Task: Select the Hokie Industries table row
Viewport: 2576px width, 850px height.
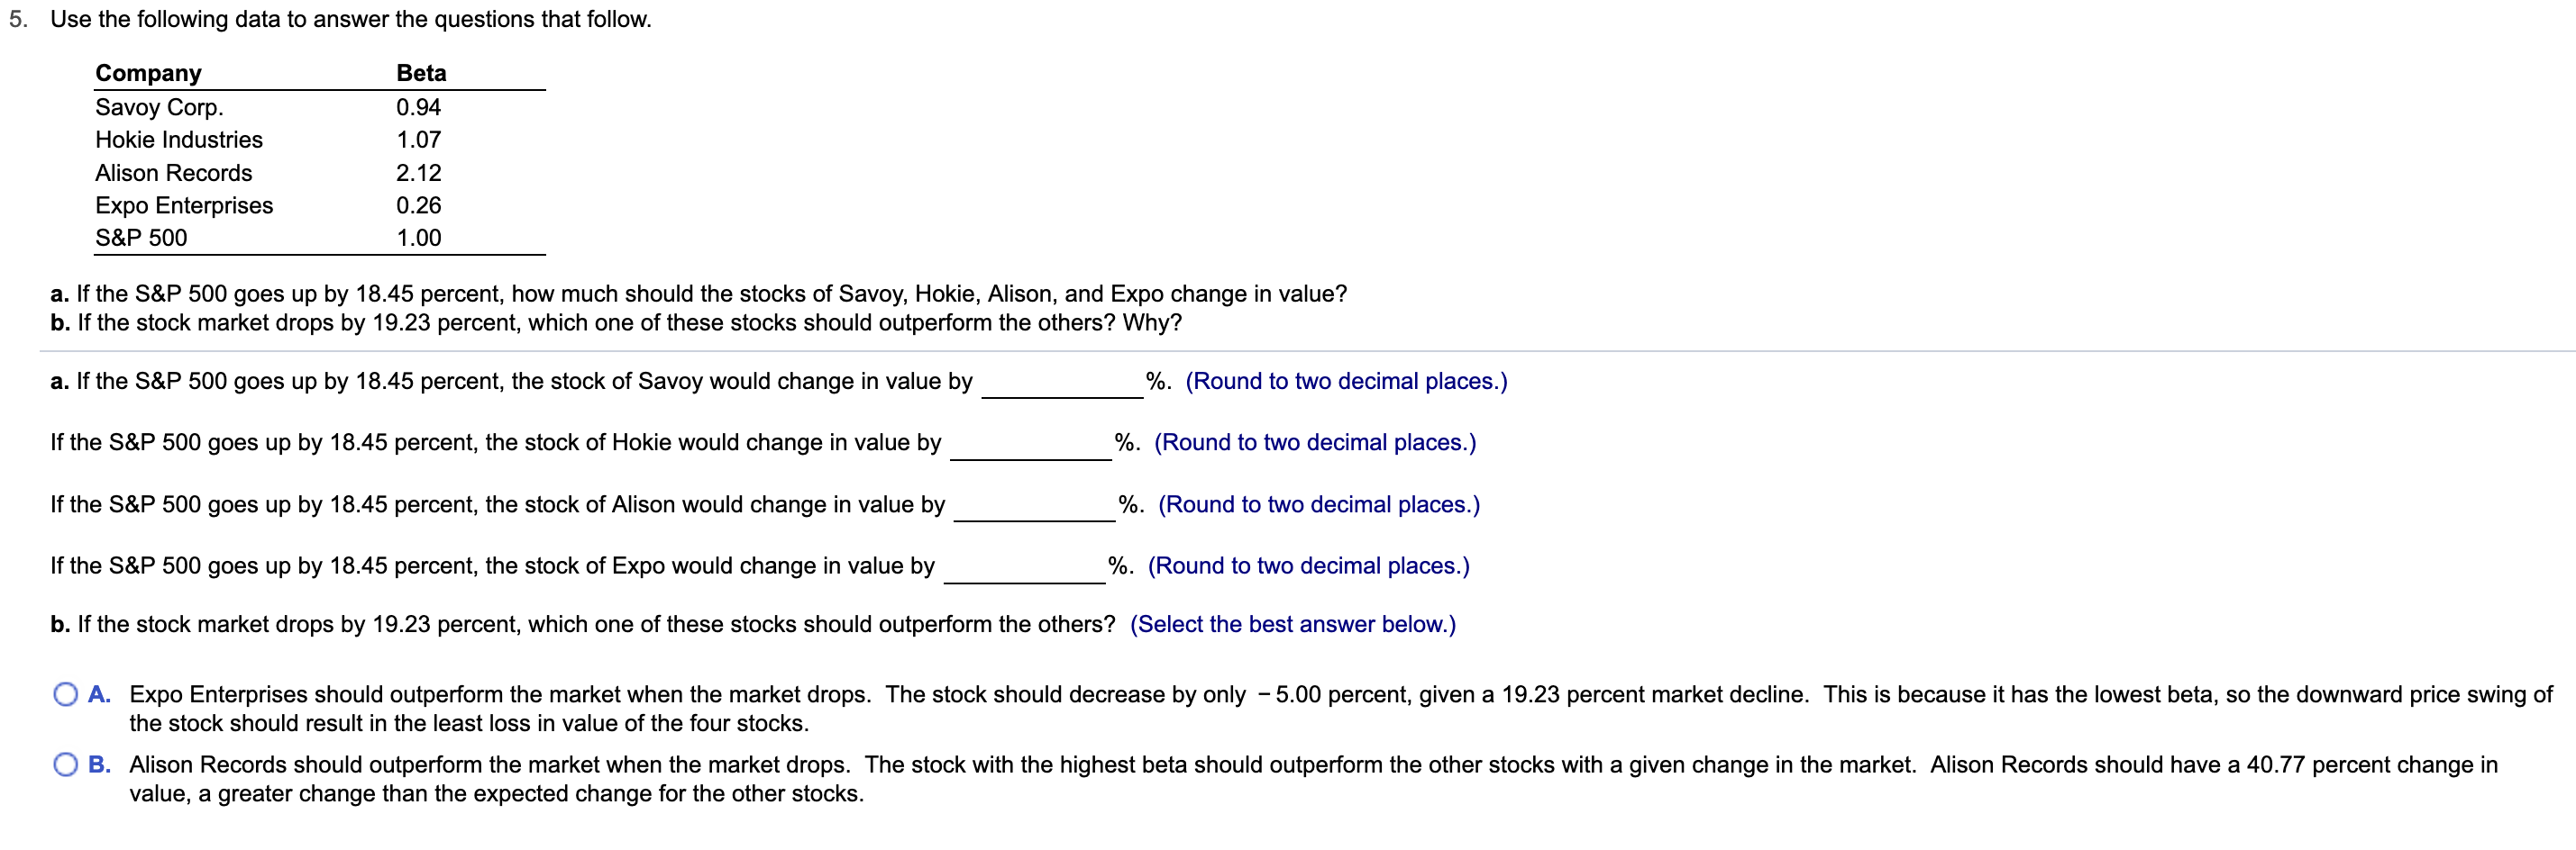Action: coord(179,140)
